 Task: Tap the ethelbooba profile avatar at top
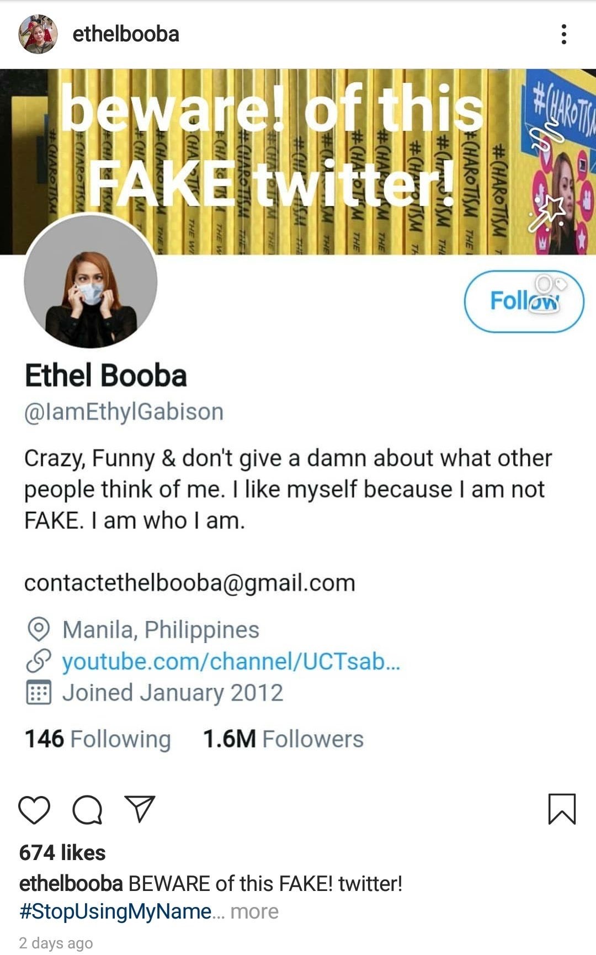(38, 34)
